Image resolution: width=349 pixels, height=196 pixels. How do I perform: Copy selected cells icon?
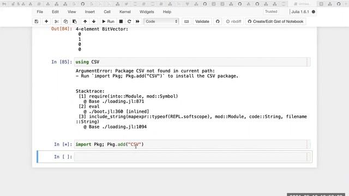pyautogui.click(x=65, y=22)
